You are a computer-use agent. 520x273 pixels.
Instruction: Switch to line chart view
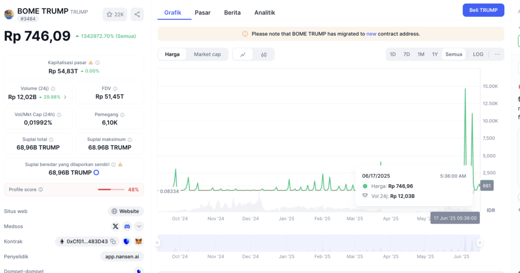(243, 55)
